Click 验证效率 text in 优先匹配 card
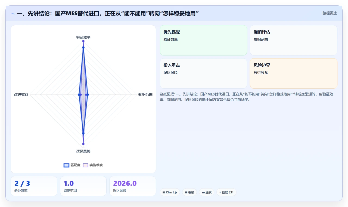 (170, 39)
